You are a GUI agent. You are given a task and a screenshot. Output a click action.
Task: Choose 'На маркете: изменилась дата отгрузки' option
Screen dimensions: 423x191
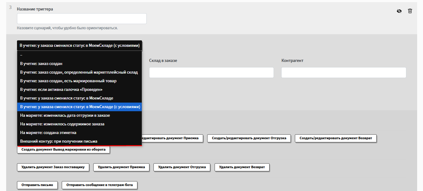pyautogui.click(x=80, y=116)
